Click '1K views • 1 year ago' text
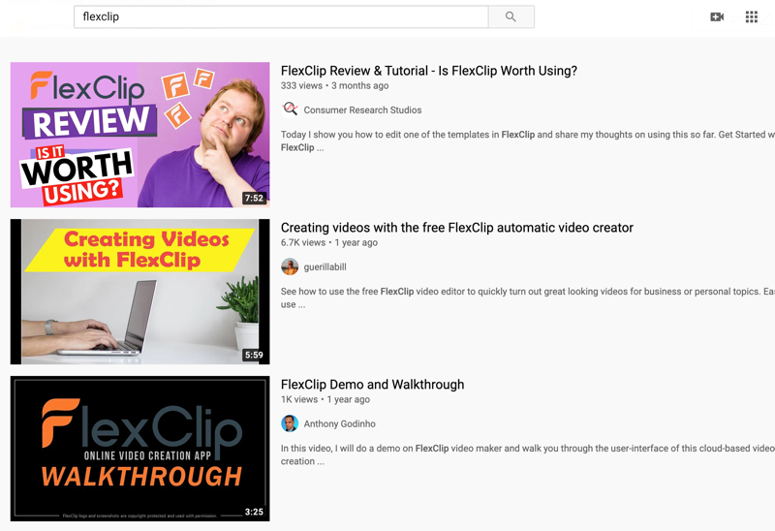 point(325,399)
